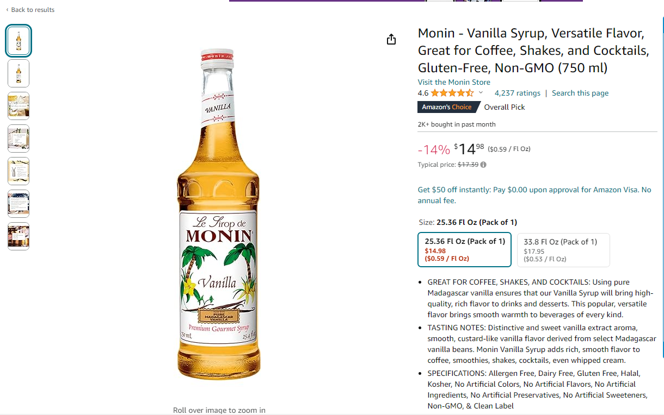The image size is (664, 415).
Task: Click the Amazon's Choice badge
Action: click(447, 107)
